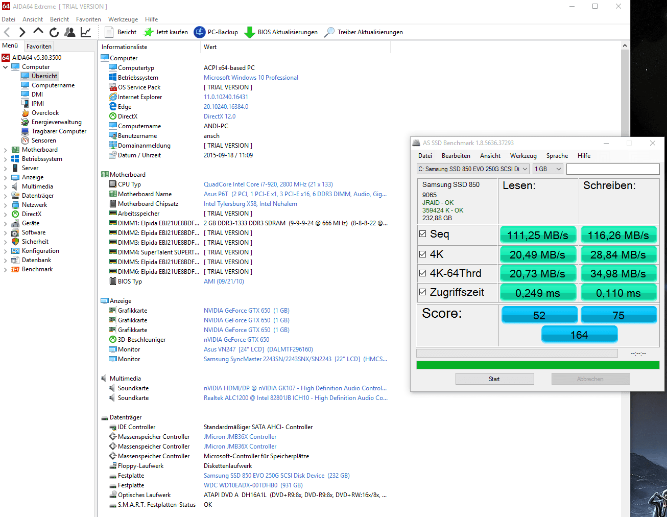Select Computername in the left tree

(53, 85)
